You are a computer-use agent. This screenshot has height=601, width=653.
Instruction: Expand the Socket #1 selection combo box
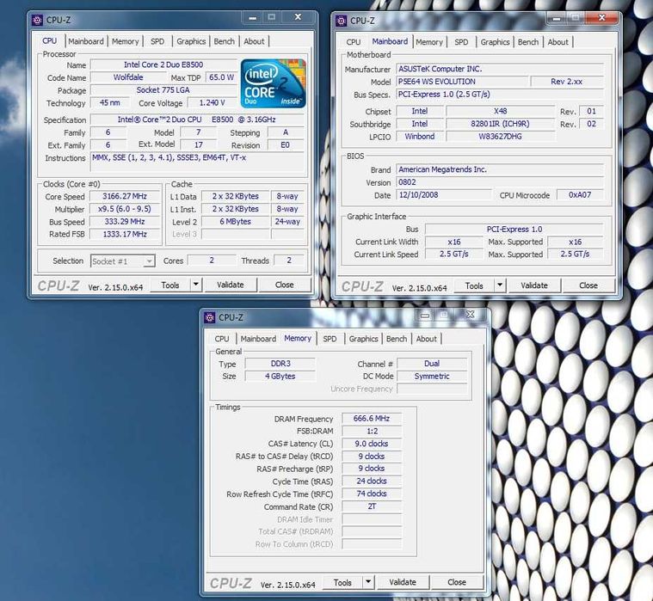pos(123,261)
